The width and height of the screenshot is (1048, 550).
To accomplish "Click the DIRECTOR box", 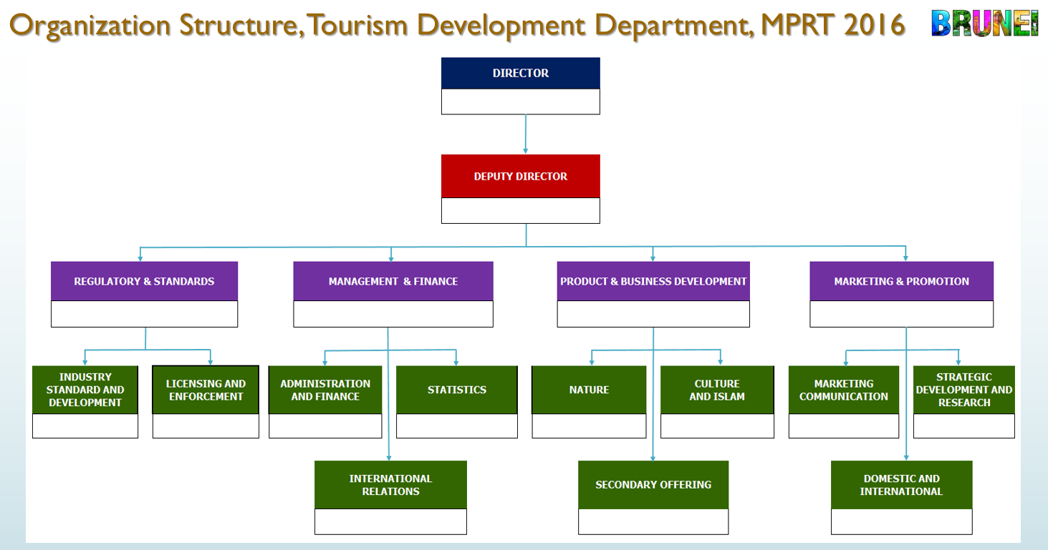I will 521,73.
